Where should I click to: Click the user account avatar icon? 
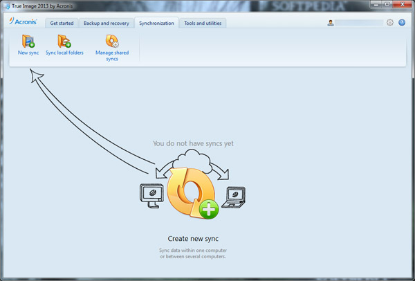pyautogui.click(x=331, y=23)
